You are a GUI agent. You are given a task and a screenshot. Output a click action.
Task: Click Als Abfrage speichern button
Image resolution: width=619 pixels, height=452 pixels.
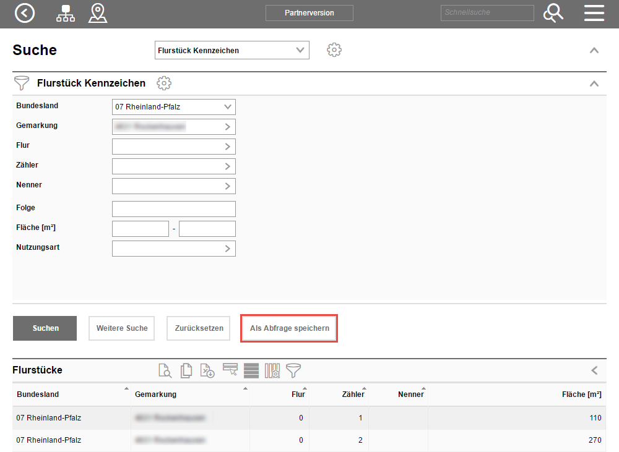click(289, 328)
